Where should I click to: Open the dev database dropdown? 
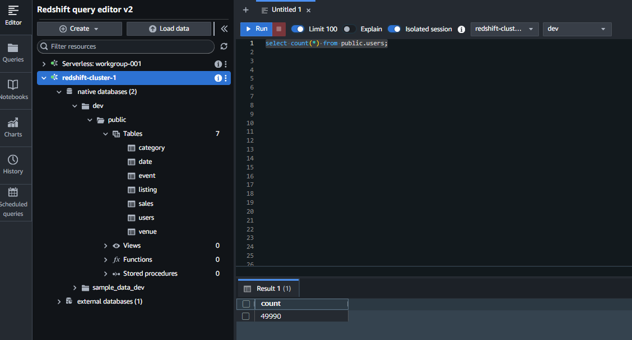[577, 29]
